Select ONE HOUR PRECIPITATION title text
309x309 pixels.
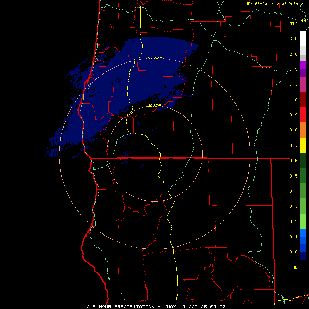(121, 307)
